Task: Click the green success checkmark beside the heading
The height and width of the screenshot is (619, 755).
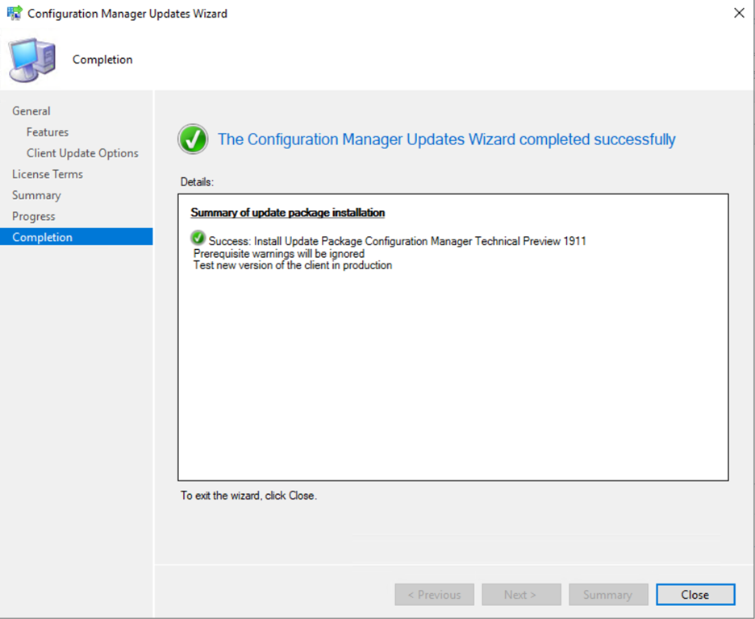Action: [192, 139]
